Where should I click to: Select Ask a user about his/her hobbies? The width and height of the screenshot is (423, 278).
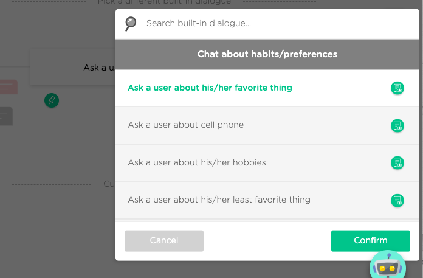coord(197,162)
